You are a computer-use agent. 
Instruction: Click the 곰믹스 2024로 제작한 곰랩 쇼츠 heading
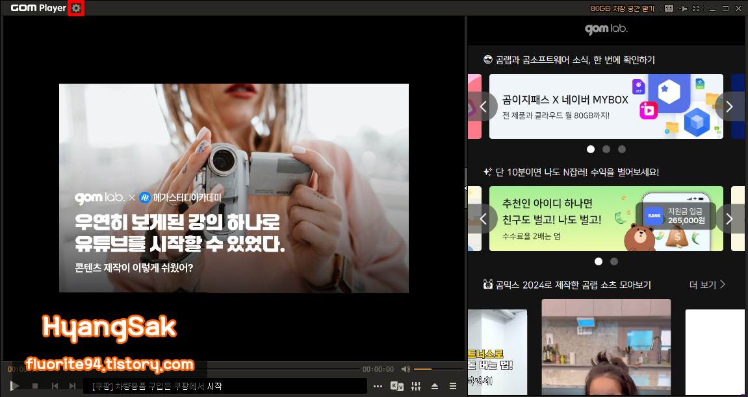pyautogui.click(x=567, y=285)
